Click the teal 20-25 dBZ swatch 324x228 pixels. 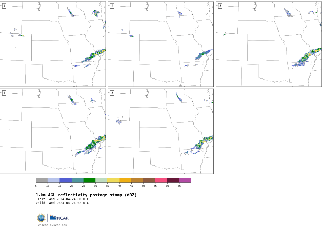(x=77, y=180)
